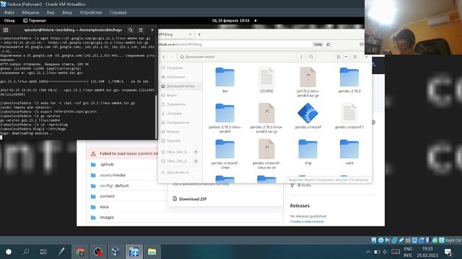Viewport: 462px width, 259px height.
Task: Go forward in the file manager
Action: click(172, 57)
